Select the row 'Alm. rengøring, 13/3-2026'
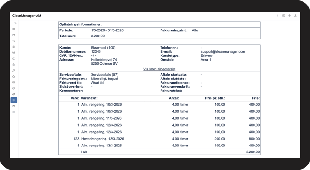The width and height of the screenshot is (310, 170). (159, 146)
